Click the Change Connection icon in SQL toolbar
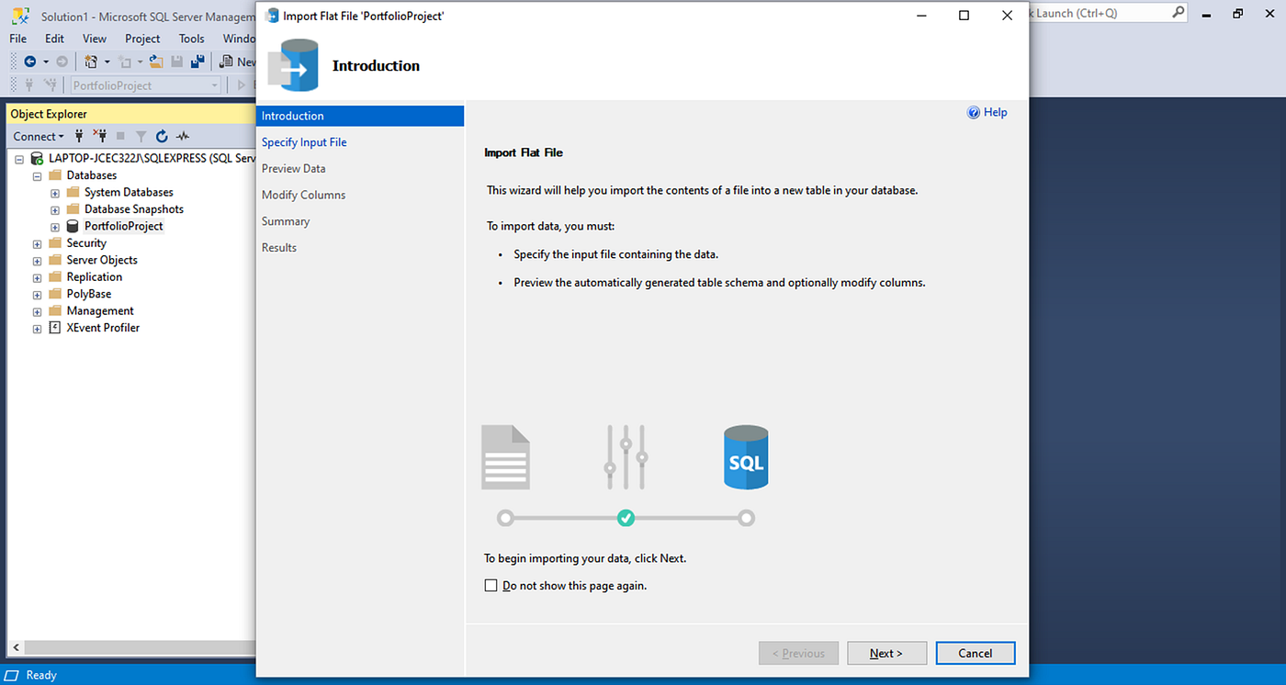 tap(51, 85)
